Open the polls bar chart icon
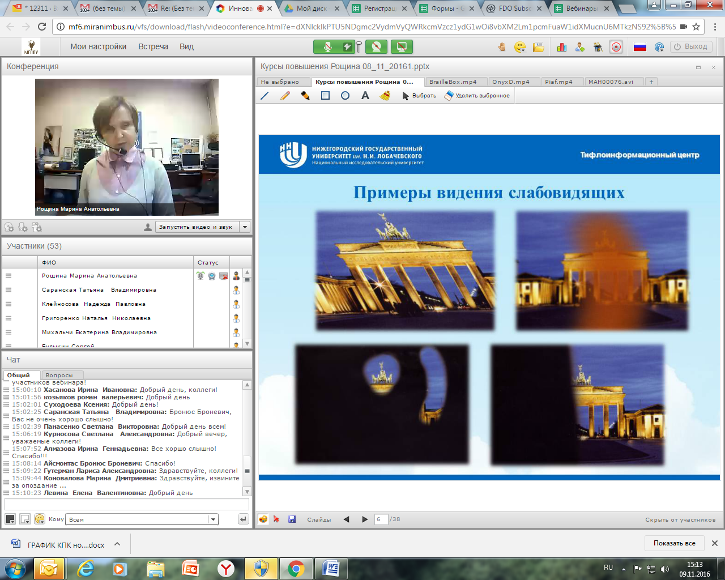725x580 pixels. click(x=562, y=47)
